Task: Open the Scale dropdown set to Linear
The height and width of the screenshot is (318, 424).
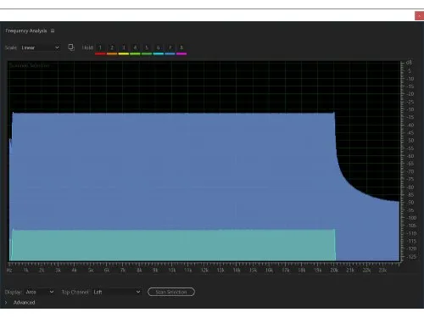Action: pos(40,47)
